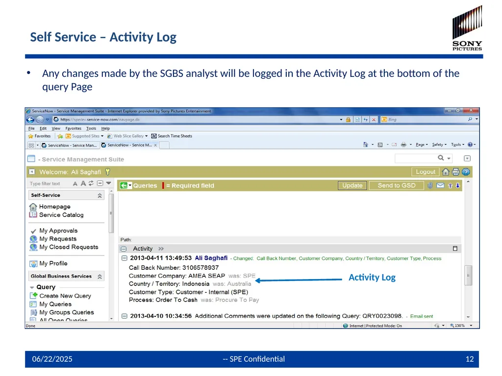Collapse the Self-Service section chevrons

pyautogui.click(x=100, y=195)
